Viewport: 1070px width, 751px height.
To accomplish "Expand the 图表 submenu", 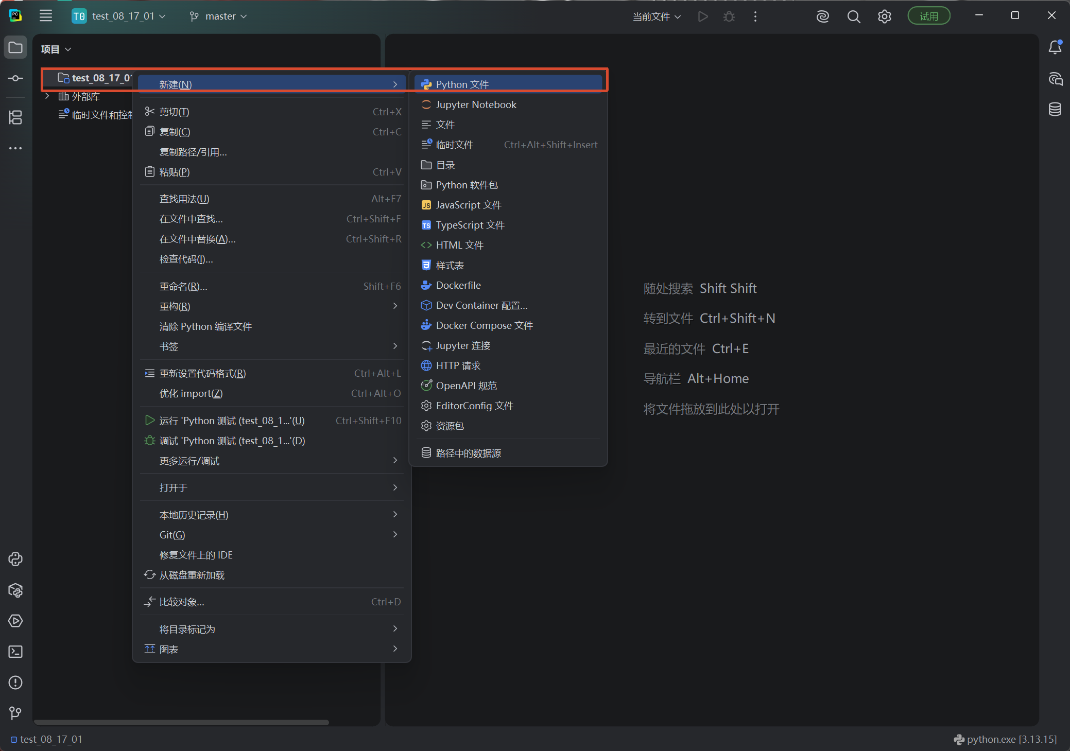I will [272, 649].
